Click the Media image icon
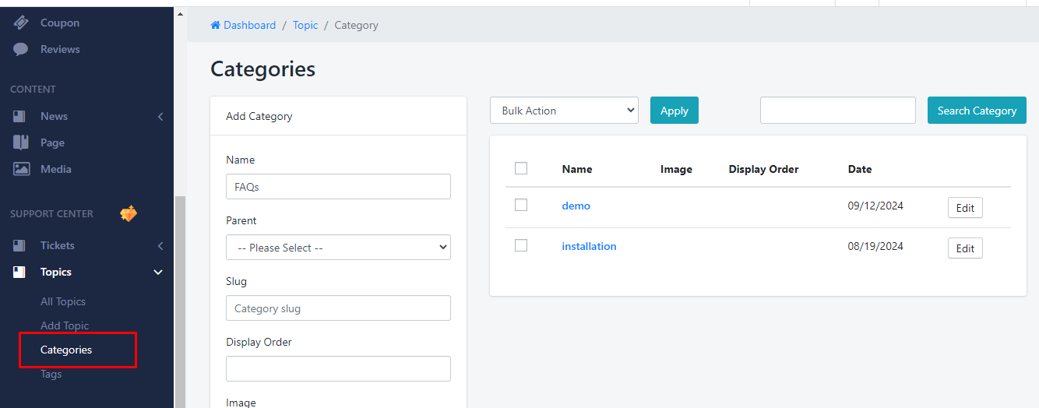 click(21, 169)
